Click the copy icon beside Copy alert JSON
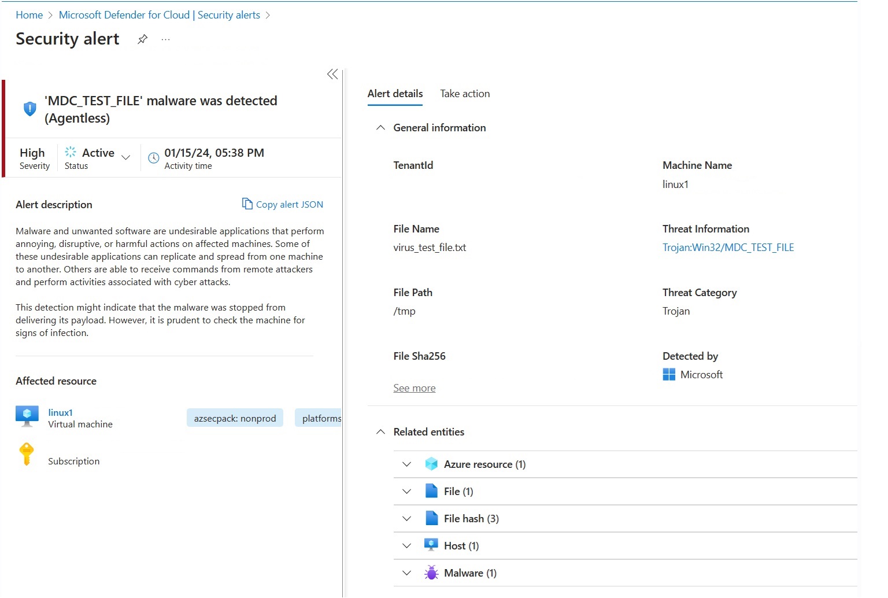888x598 pixels. 247,204
